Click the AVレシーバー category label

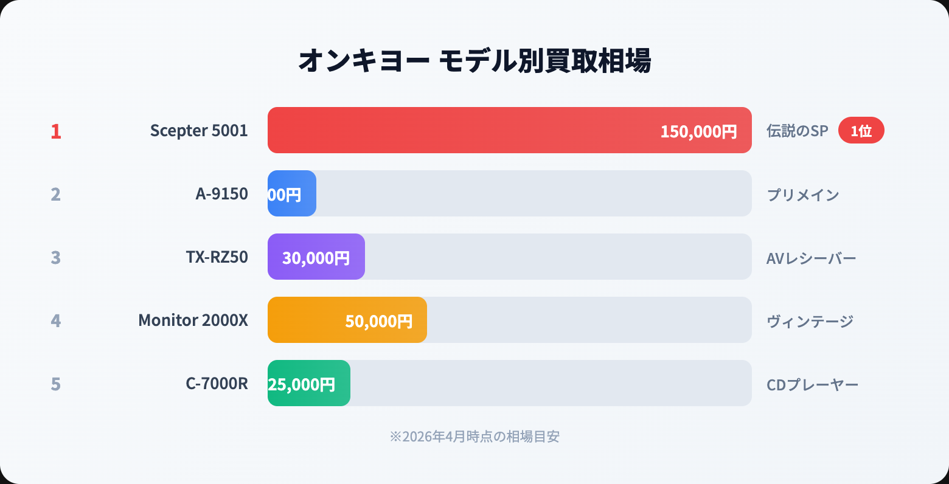tap(811, 258)
